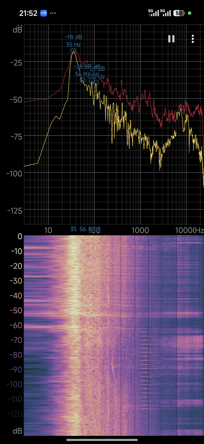This screenshot has height=444, width=204.
Task: Tap the "-25" label on spectrum graph axis
Action: click(16, 62)
